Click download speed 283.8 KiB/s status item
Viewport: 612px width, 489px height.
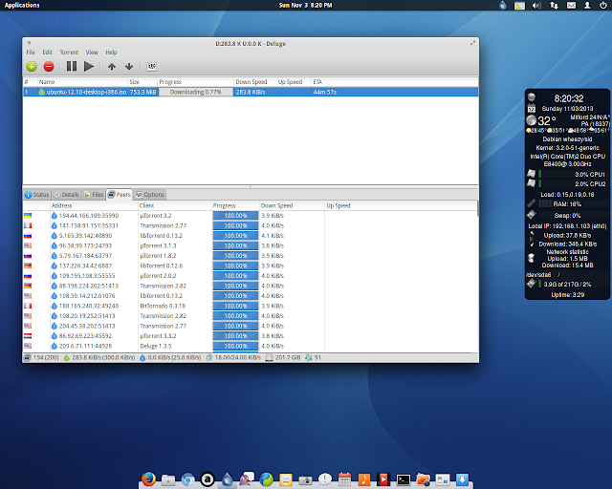click(x=99, y=357)
